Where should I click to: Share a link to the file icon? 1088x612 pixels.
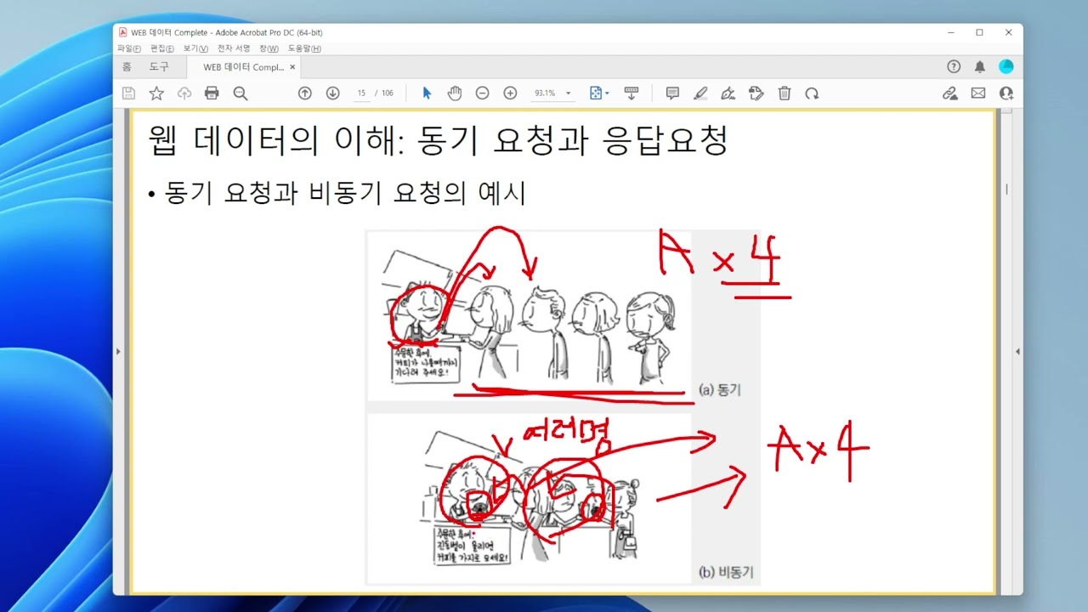pos(950,93)
